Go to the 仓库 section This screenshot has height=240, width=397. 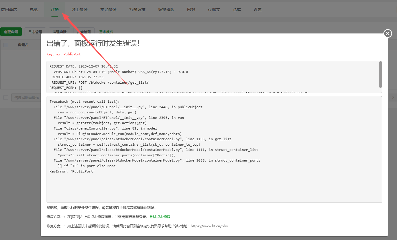point(237,9)
